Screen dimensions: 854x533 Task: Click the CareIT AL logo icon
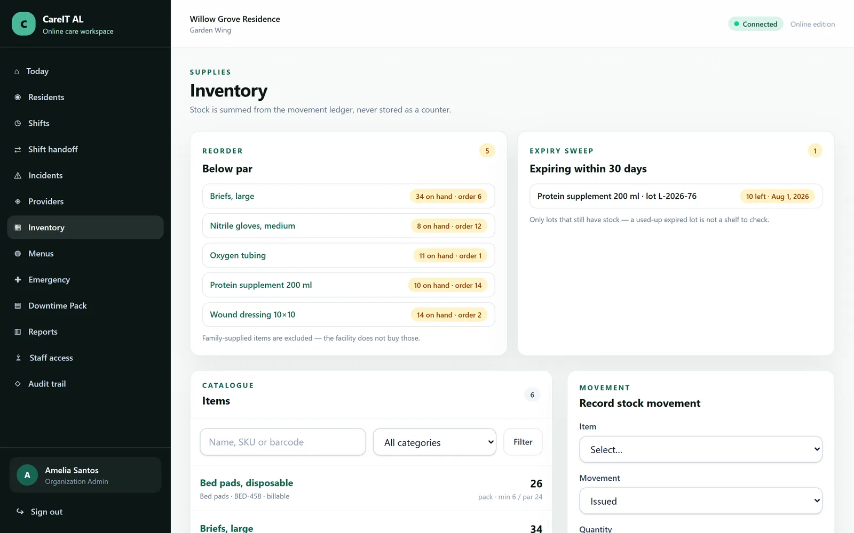(x=23, y=24)
